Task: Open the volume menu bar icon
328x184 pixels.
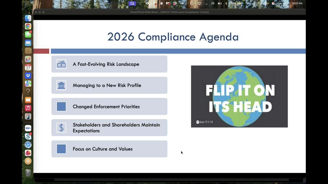Action: [x=220, y=4]
